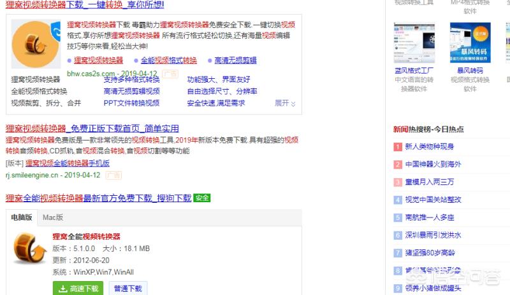Click the 视频裁剪、拆分、合并 text
This screenshot has height=295, width=510.
[x=46, y=103]
